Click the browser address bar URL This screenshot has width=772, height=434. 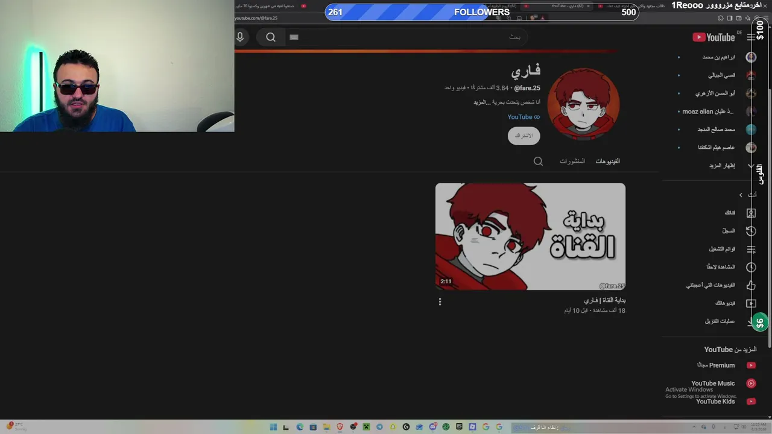pos(256,18)
